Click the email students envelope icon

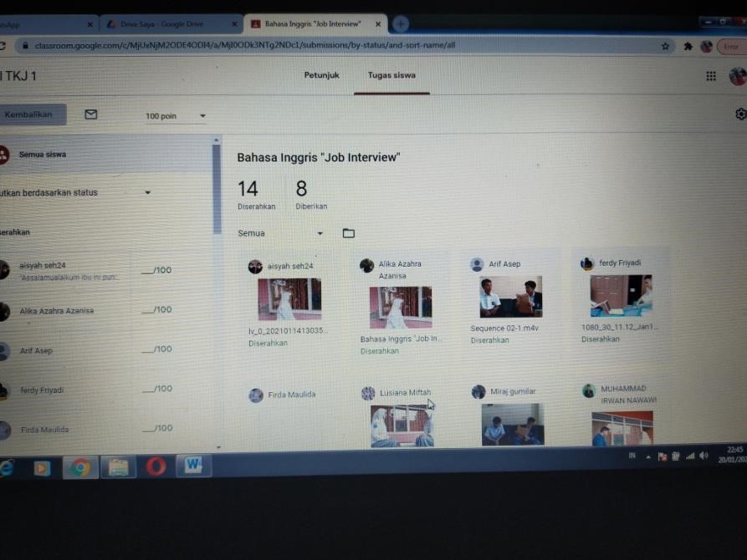[91, 115]
